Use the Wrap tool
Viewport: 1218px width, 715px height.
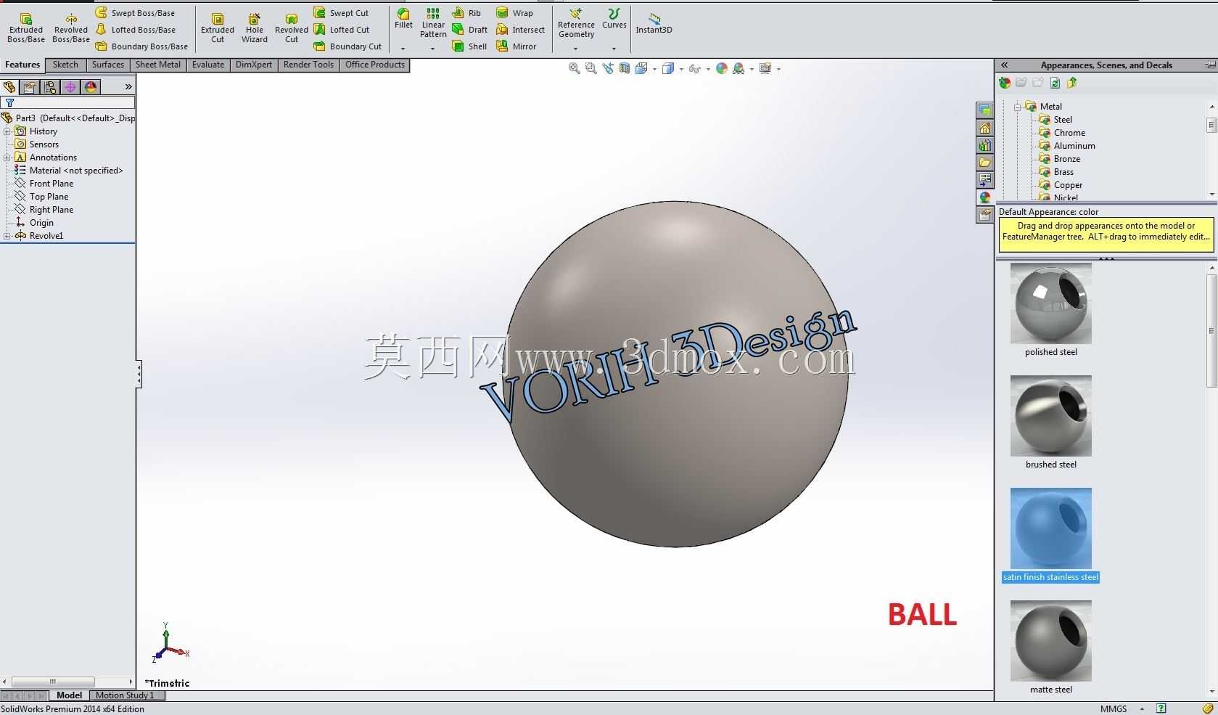514,13
